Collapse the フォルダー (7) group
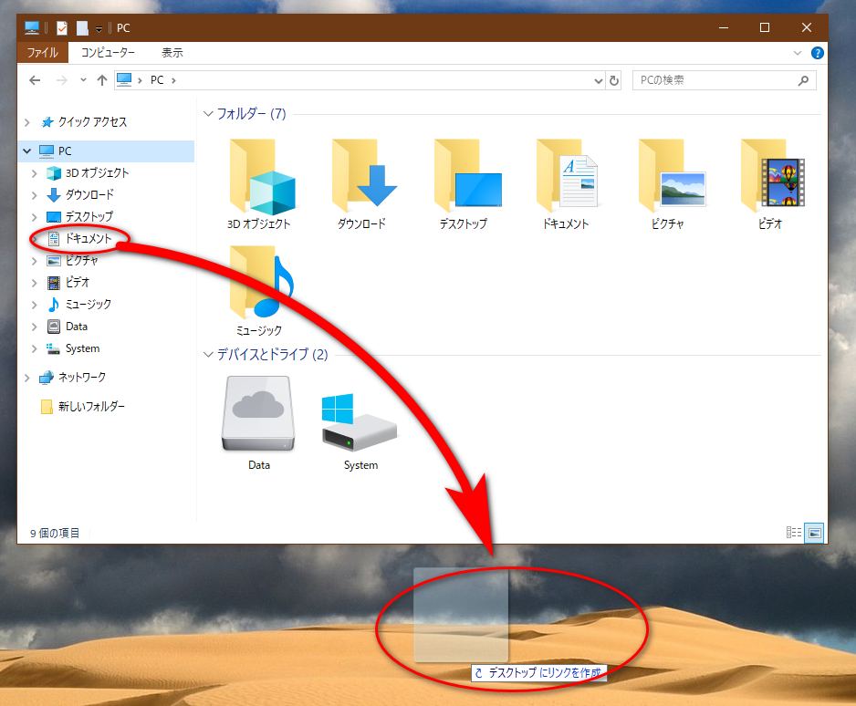The height and width of the screenshot is (706, 856). [206, 114]
